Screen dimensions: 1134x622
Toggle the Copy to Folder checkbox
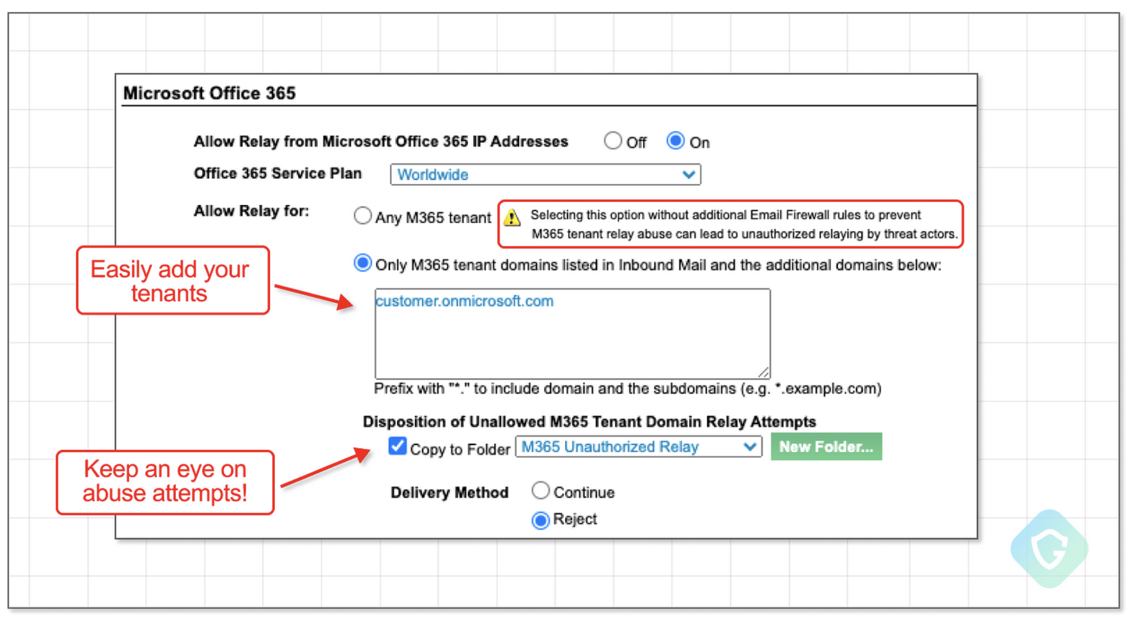397,446
